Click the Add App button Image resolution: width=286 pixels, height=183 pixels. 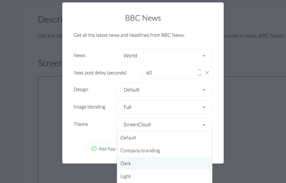102,149
